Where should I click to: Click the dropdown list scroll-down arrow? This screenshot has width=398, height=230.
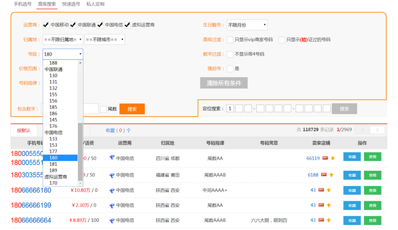tap(80, 183)
